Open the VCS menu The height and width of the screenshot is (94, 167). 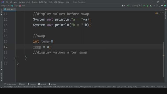pyautogui.click(x=55, y=2)
